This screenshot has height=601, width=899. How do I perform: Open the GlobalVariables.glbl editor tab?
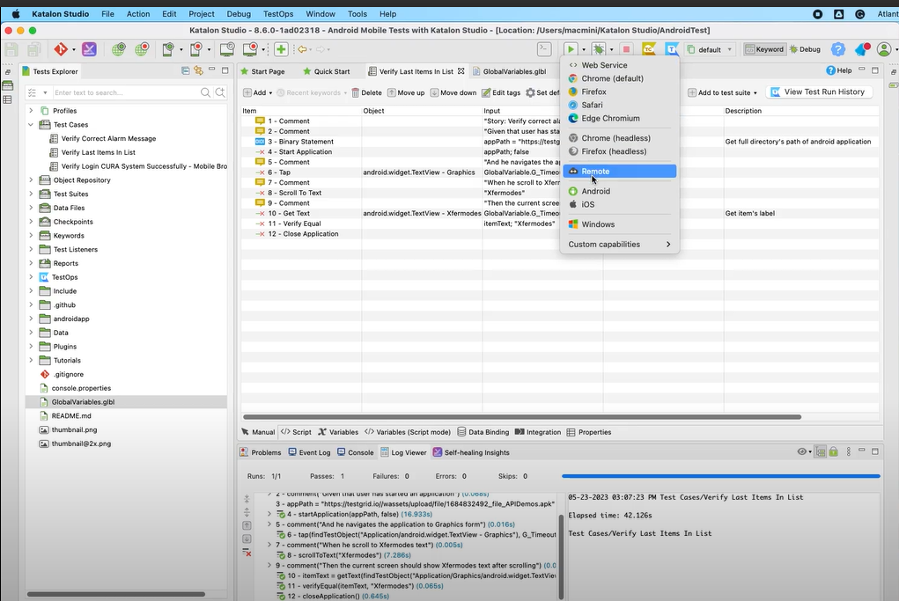(x=509, y=71)
